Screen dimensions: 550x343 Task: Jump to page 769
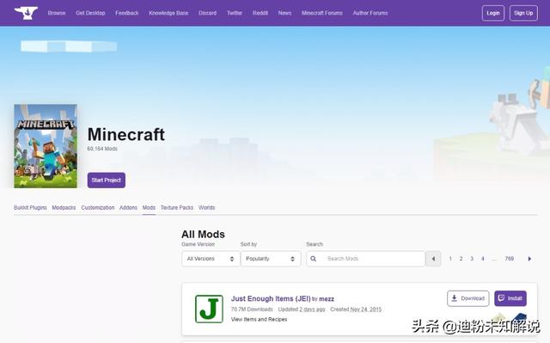tap(509, 259)
